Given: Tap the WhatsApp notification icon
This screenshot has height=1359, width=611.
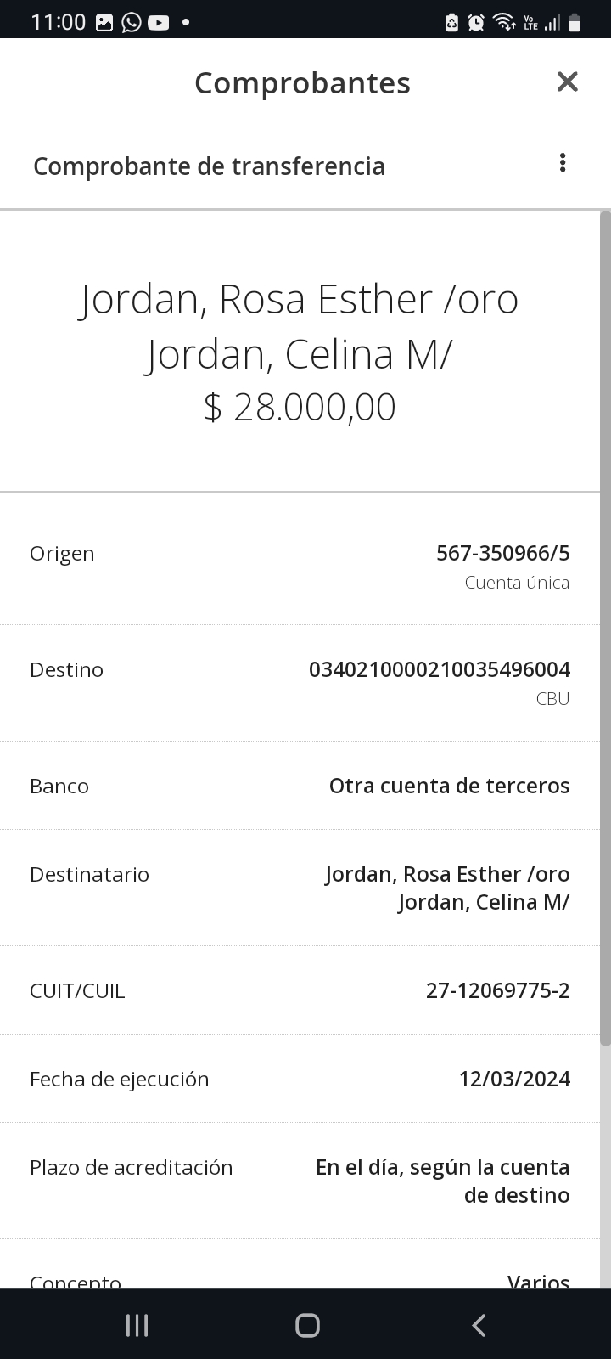Looking at the screenshot, I should pyautogui.click(x=132, y=23).
